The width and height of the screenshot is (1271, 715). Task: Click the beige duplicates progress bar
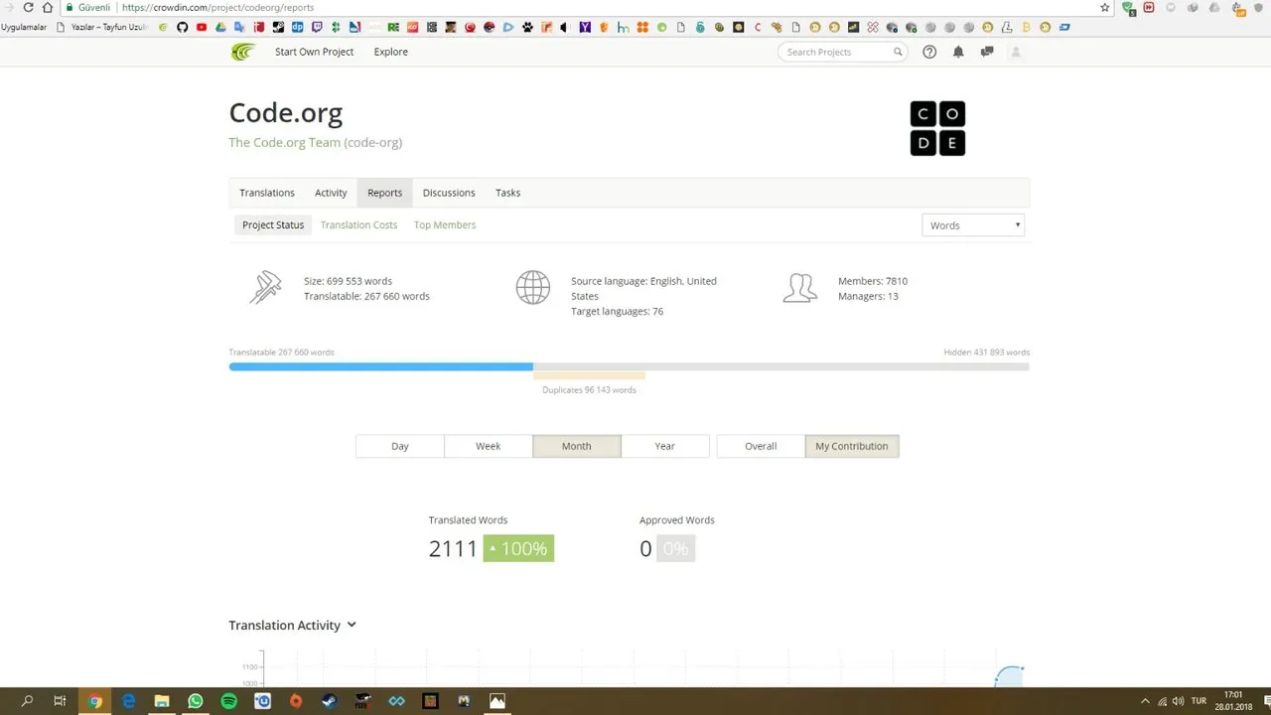pyautogui.click(x=589, y=375)
